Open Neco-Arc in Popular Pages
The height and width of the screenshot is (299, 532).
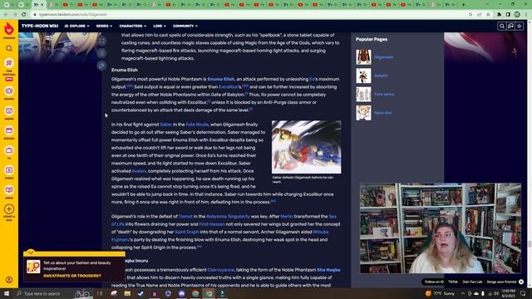coord(382,113)
